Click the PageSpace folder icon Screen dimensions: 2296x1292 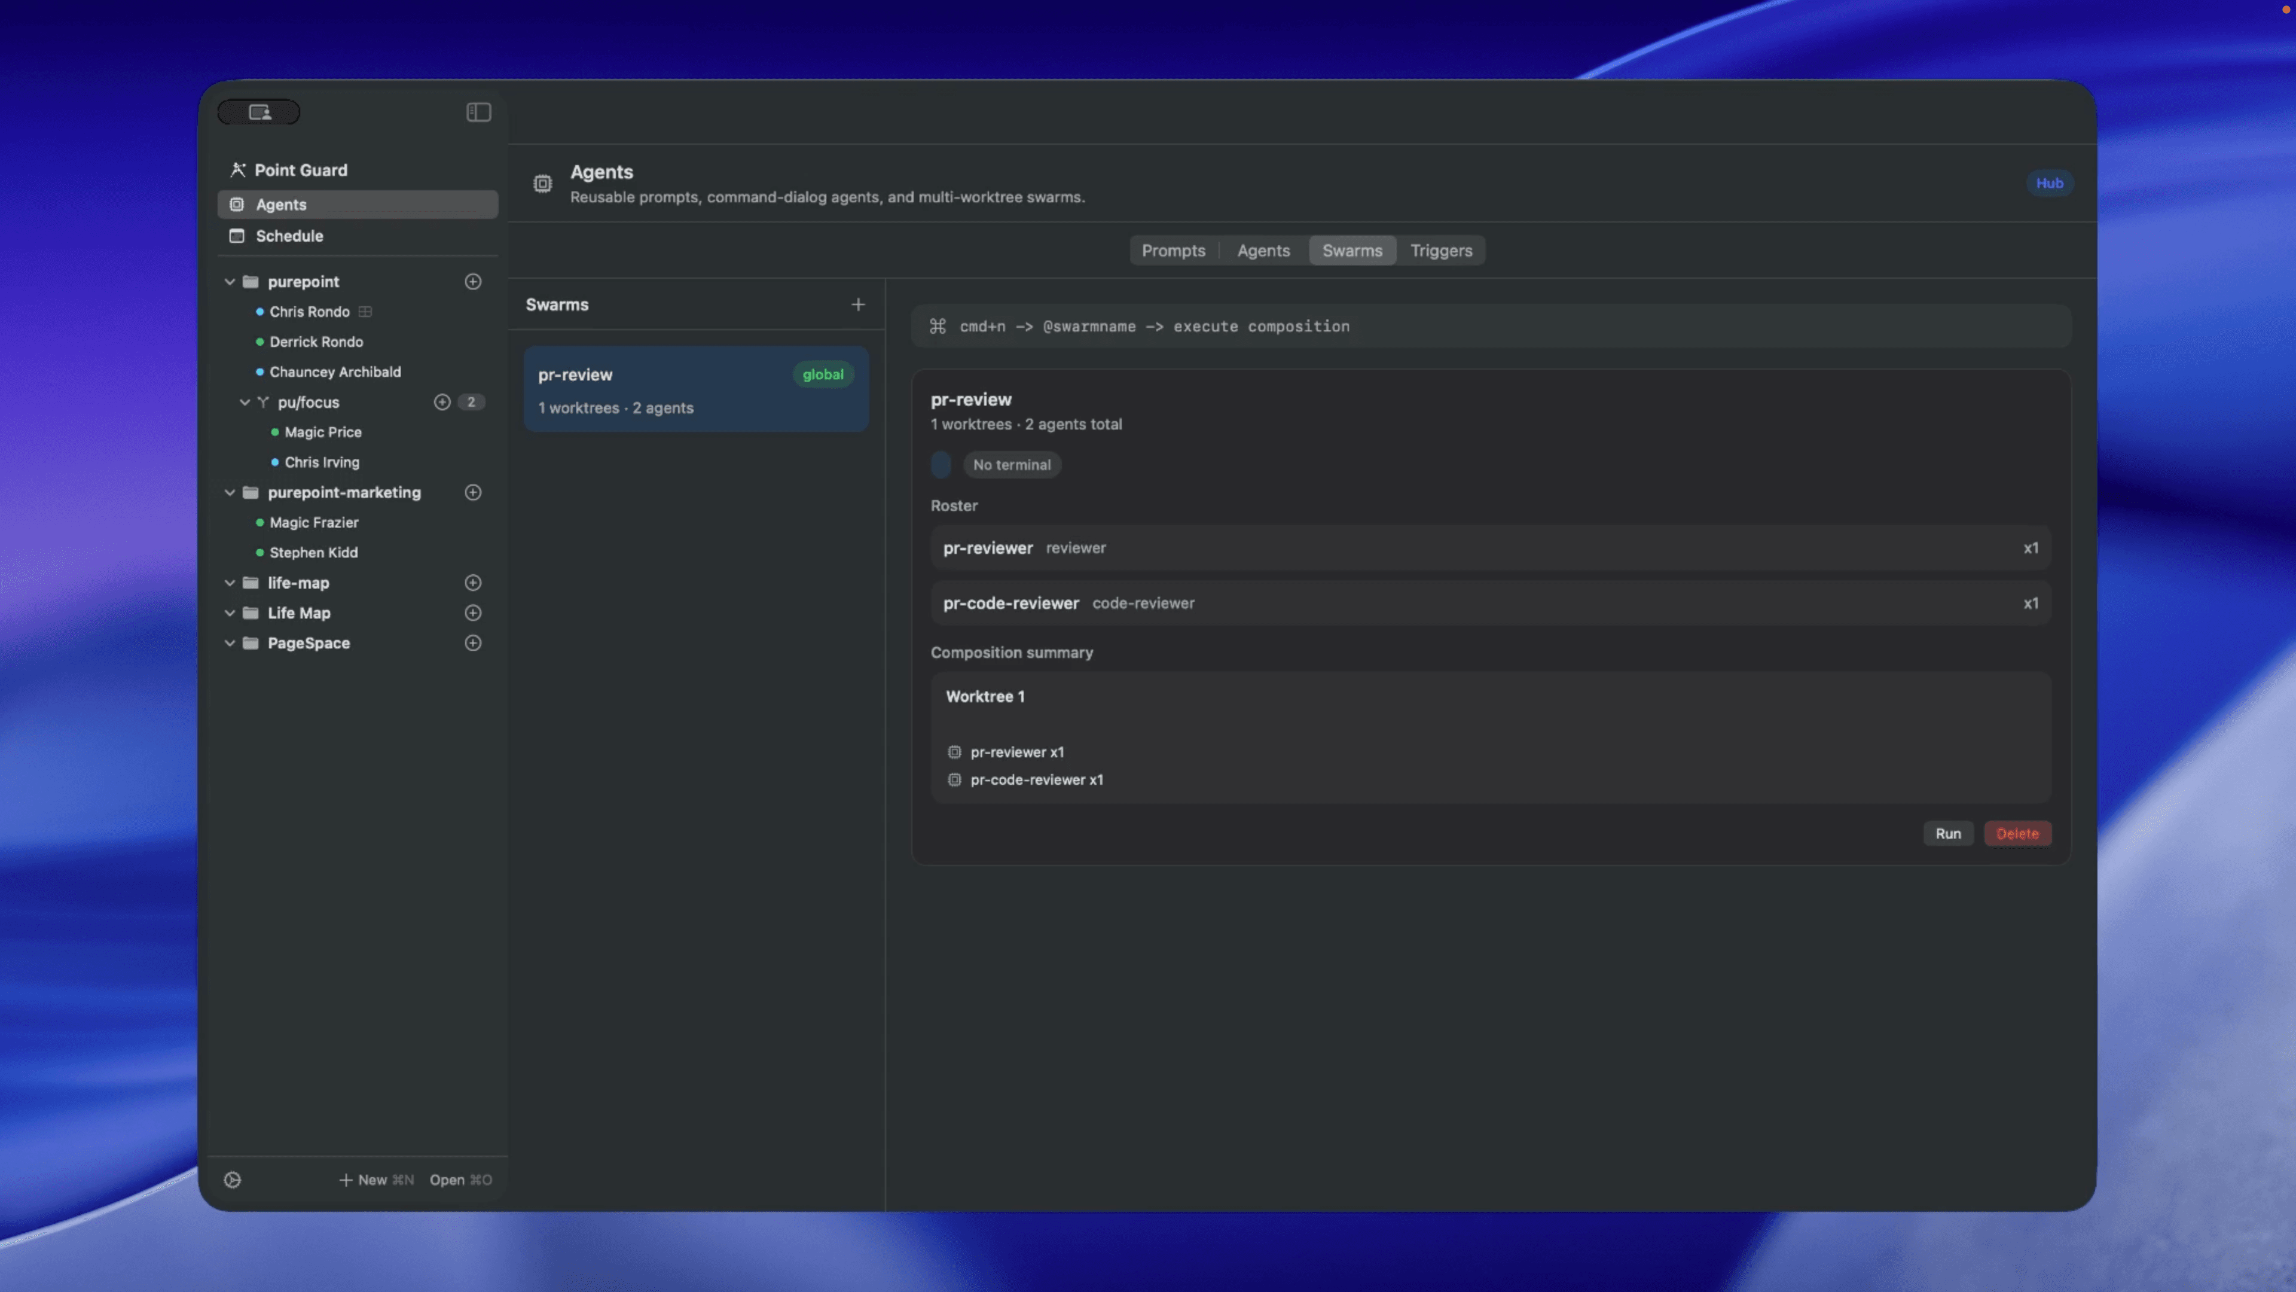[251, 643]
